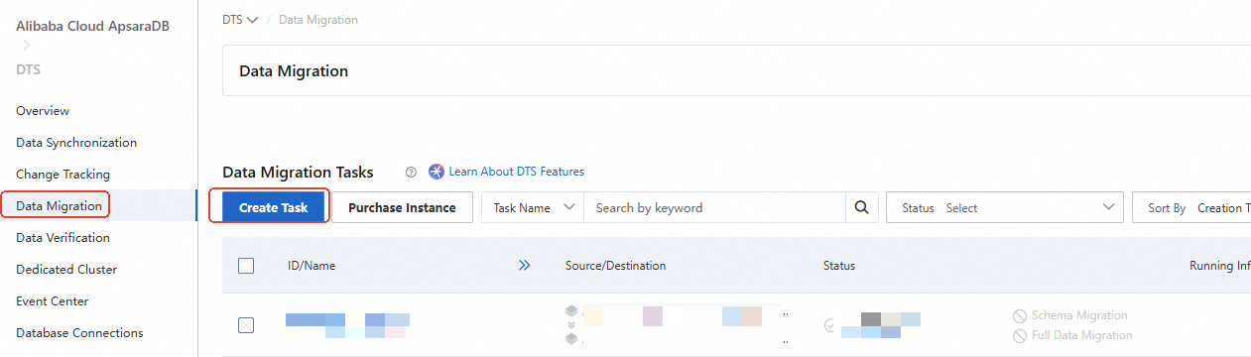This screenshot has height=357, width=1251.
Task: Open the Task Name dropdown
Action: (533, 207)
